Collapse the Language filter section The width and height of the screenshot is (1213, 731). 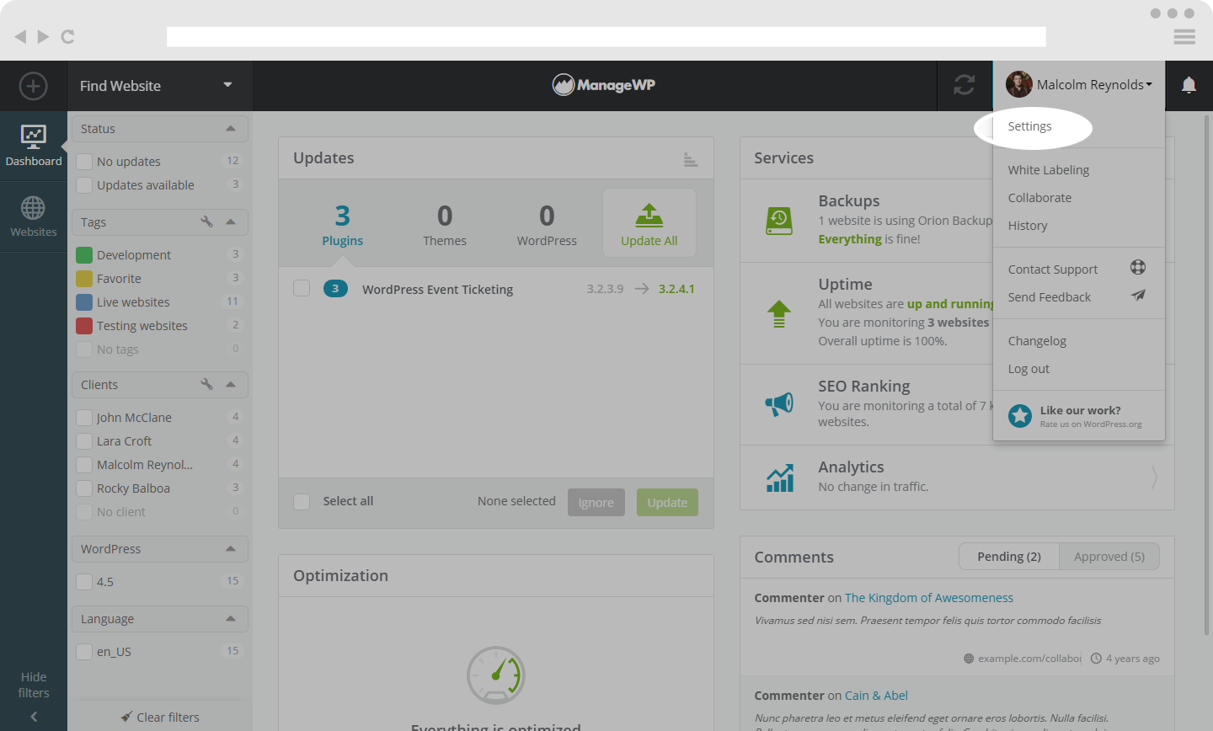(x=231, y=618)
